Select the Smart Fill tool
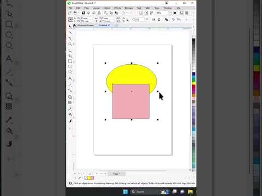This screenshot has width=262, height=196. click(70, 121)
